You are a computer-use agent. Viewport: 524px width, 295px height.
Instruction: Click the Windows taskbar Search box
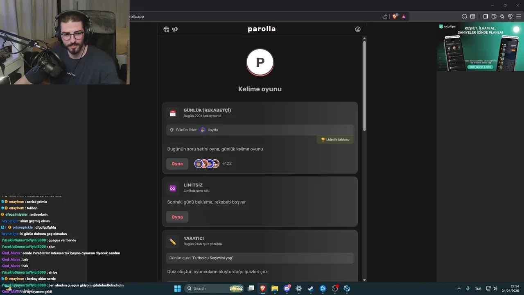coord(215,288)
